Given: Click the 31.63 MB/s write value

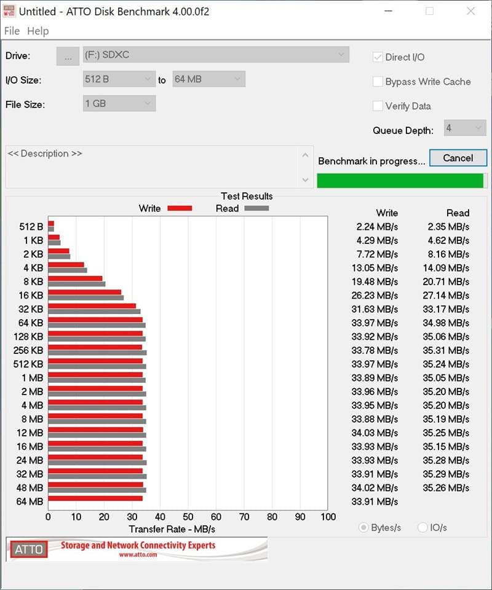Looking at the screenshot, I should point(375,309).
